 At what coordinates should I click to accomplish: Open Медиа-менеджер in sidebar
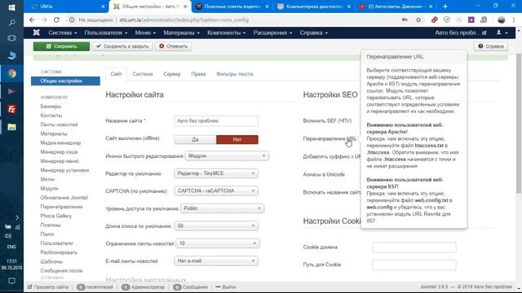(x=60, y=143)
